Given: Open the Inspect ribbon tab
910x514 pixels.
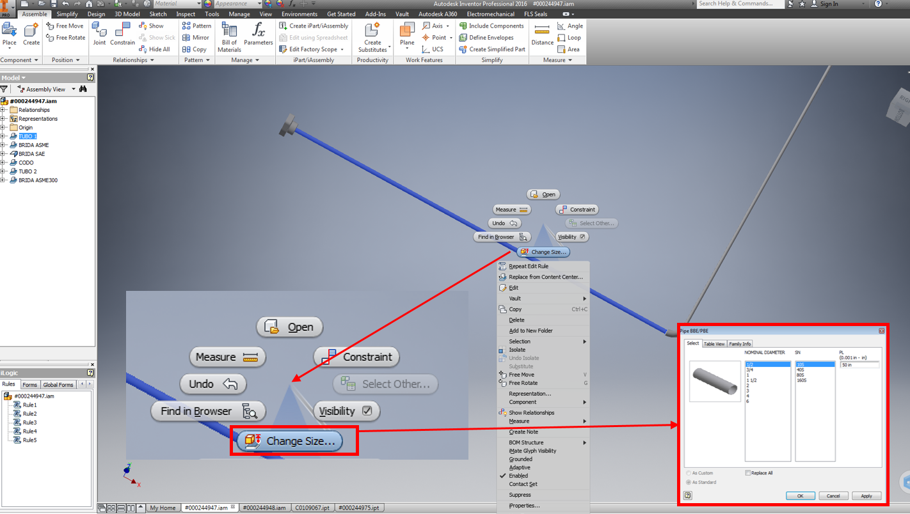Looking at the screenshot, I should coord(186,14).
